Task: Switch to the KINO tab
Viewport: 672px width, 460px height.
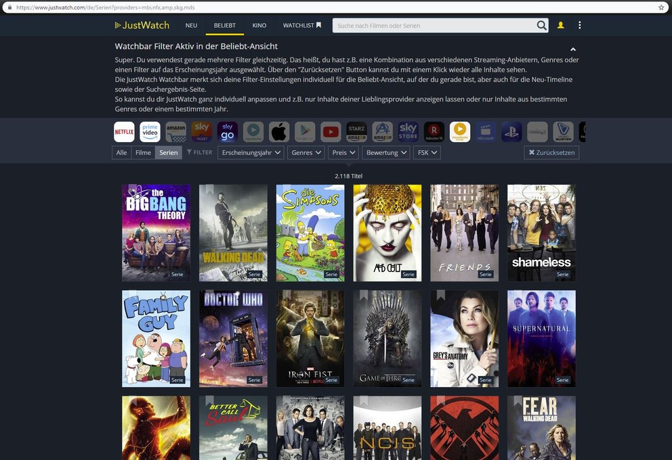Action: click(259, 25)
